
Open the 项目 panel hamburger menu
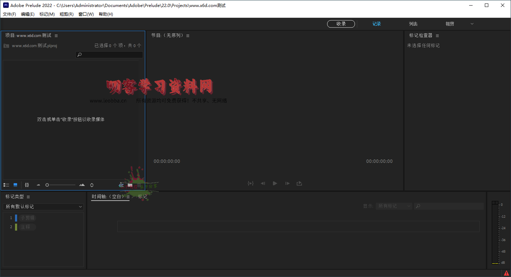click(x=56, y=36)
